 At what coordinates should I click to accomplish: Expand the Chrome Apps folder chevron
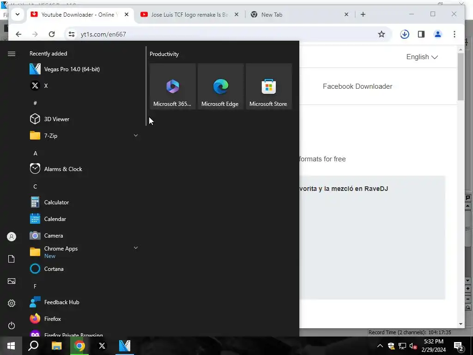(136, 248)
